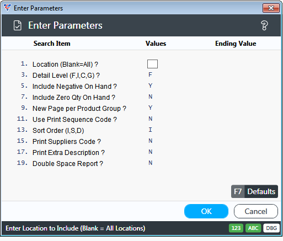Screen dimensions: 283x241
Task: Close the Enter Parameters window
Action: coord(271,8)
